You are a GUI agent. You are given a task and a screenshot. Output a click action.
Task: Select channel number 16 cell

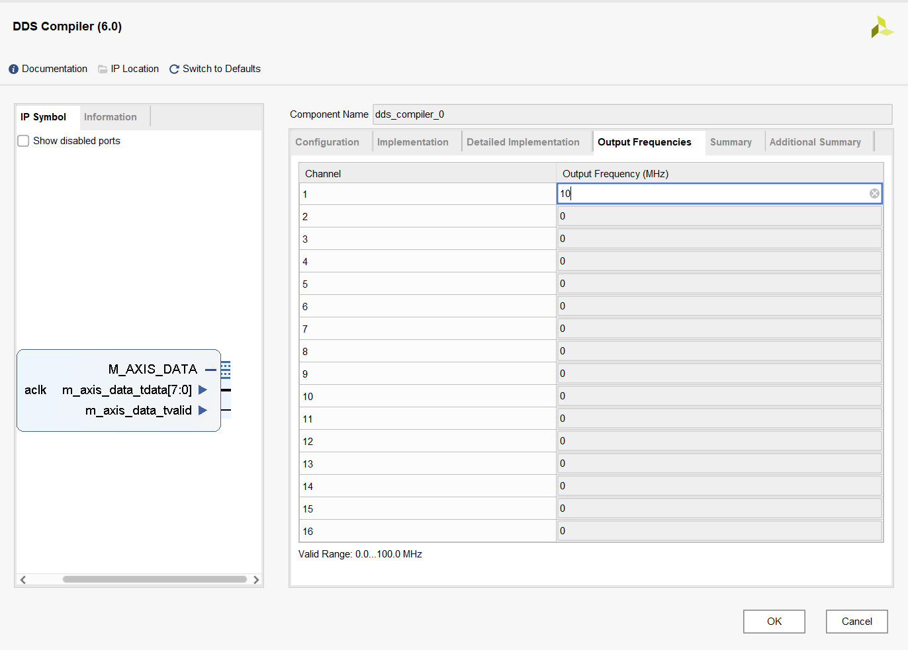click(x=428, y=532)
